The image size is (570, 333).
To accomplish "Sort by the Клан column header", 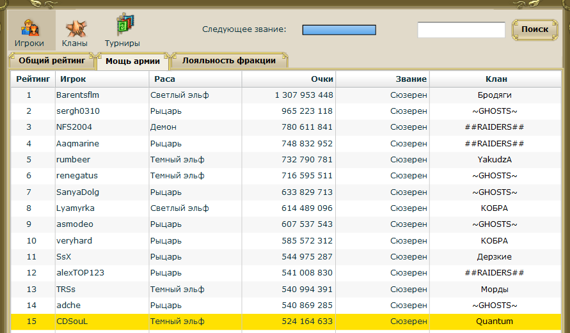I will click(496, 79).
